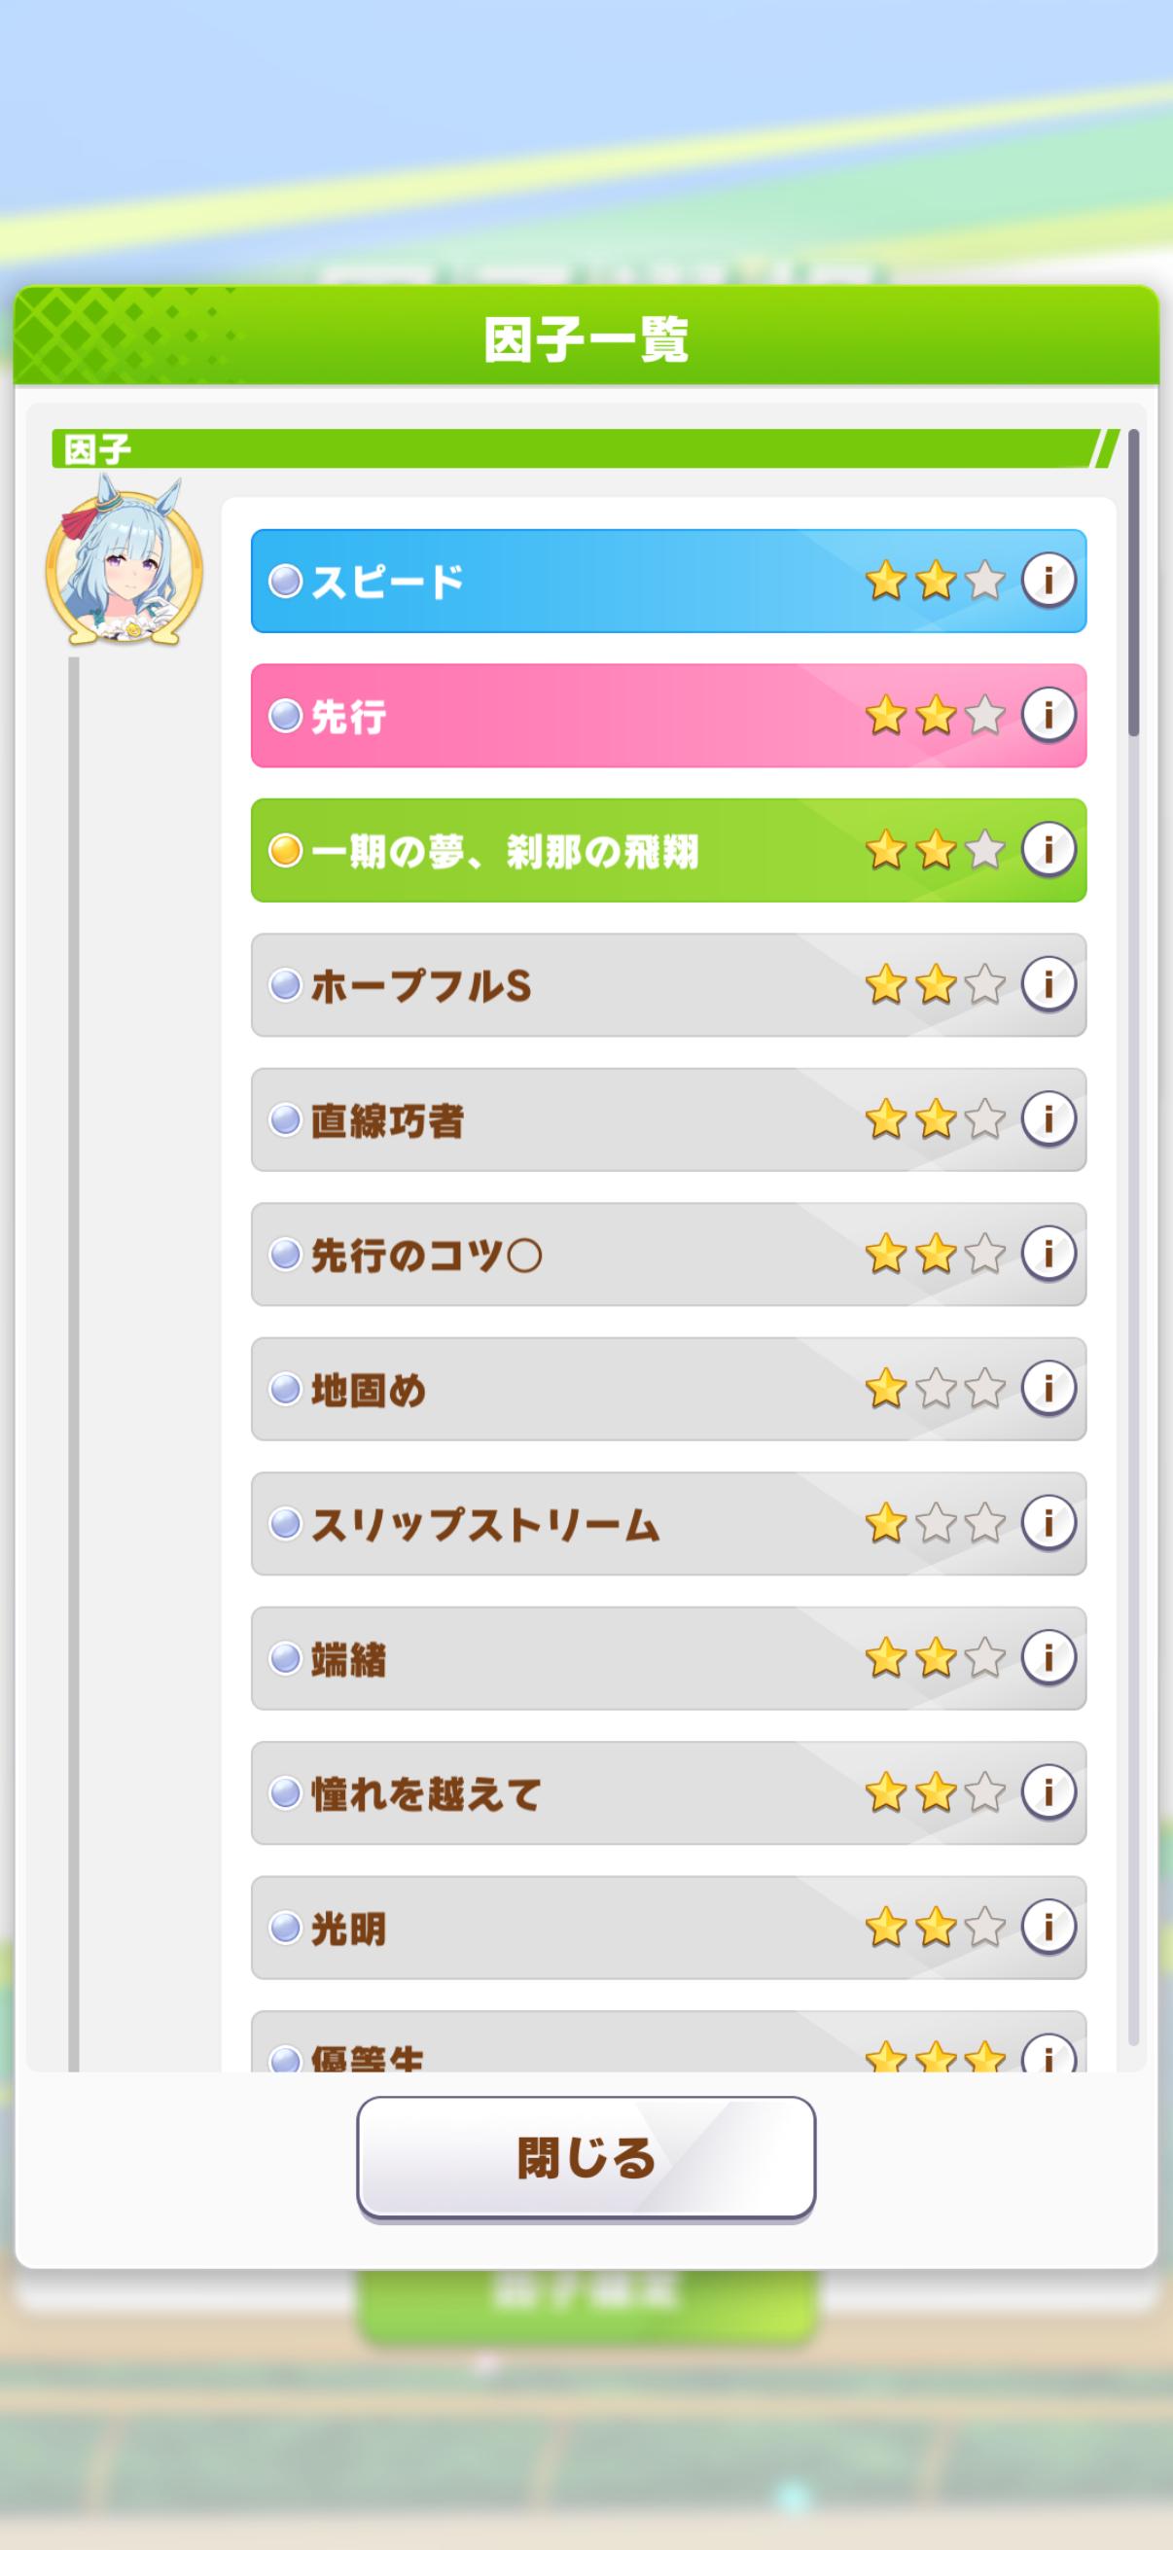Open info for ホープフルS factor
The image size is (1173, 2550).
pyautogui.click(x=1048, y=984)
